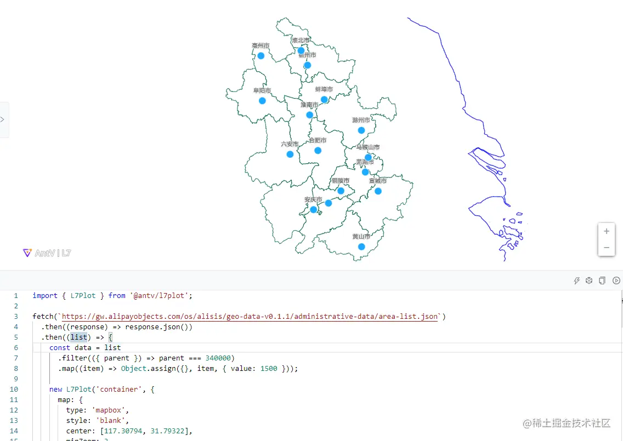Click line number 10 in the gutter
Image resolution: width=623 pixels, height=441 pixels.
coord(14,390)
